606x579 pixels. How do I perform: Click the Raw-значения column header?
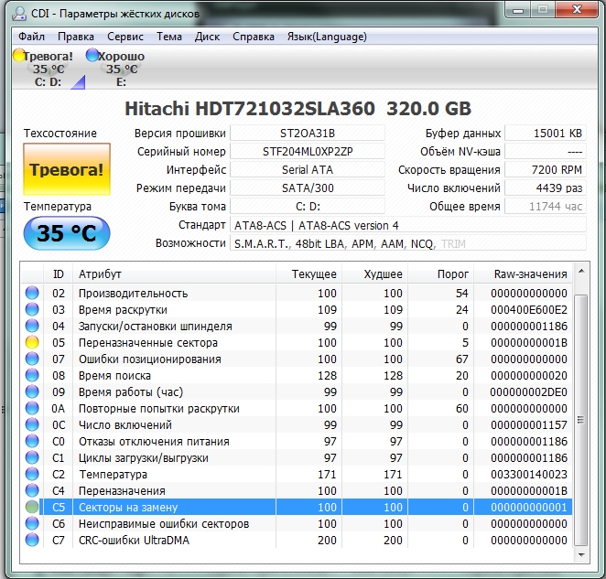524,274
